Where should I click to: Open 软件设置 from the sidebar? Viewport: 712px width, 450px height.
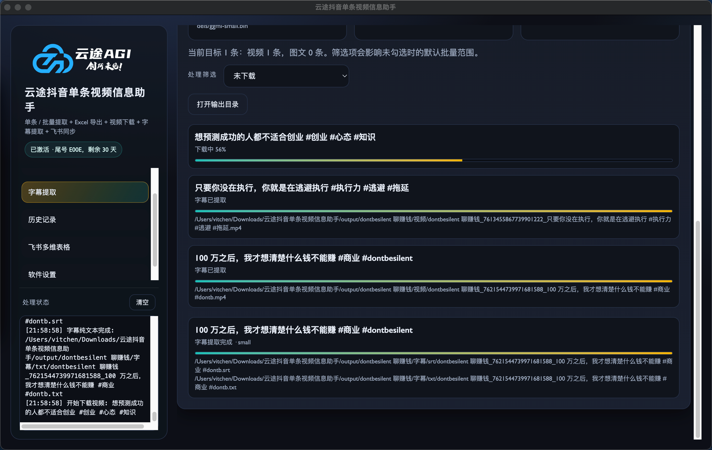(42, 274)
